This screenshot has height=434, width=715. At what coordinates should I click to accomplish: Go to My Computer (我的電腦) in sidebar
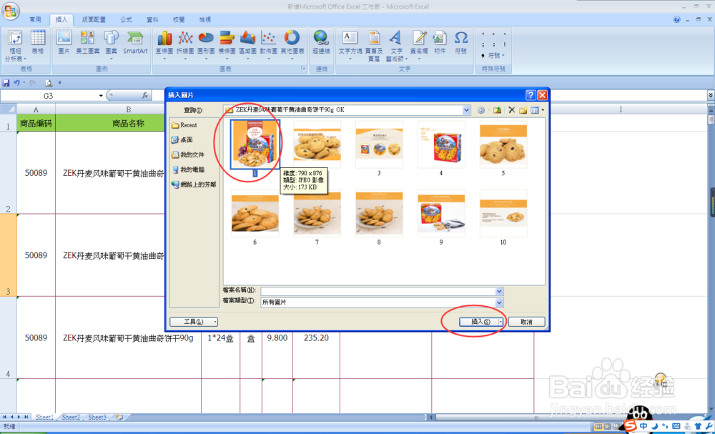click(187, 169)
